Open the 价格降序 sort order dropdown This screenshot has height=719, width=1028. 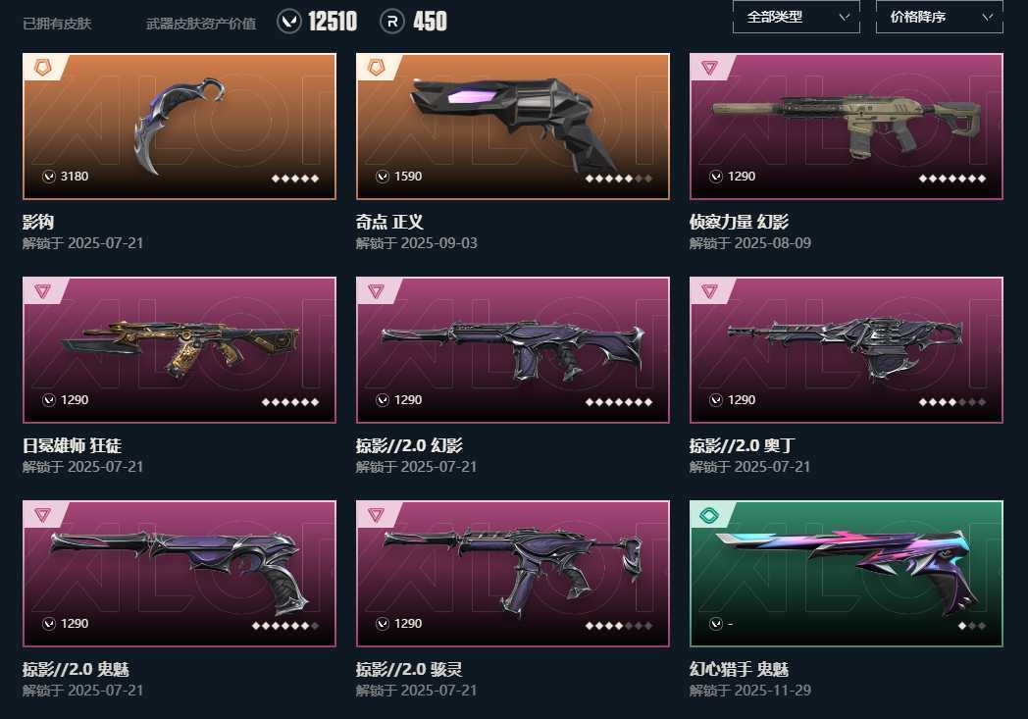point(940,17)
